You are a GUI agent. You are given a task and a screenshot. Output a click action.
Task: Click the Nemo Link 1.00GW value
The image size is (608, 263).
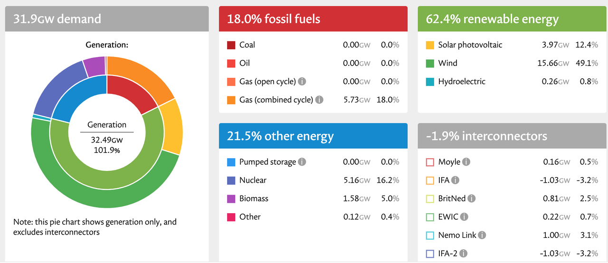[x=556, y=235]
